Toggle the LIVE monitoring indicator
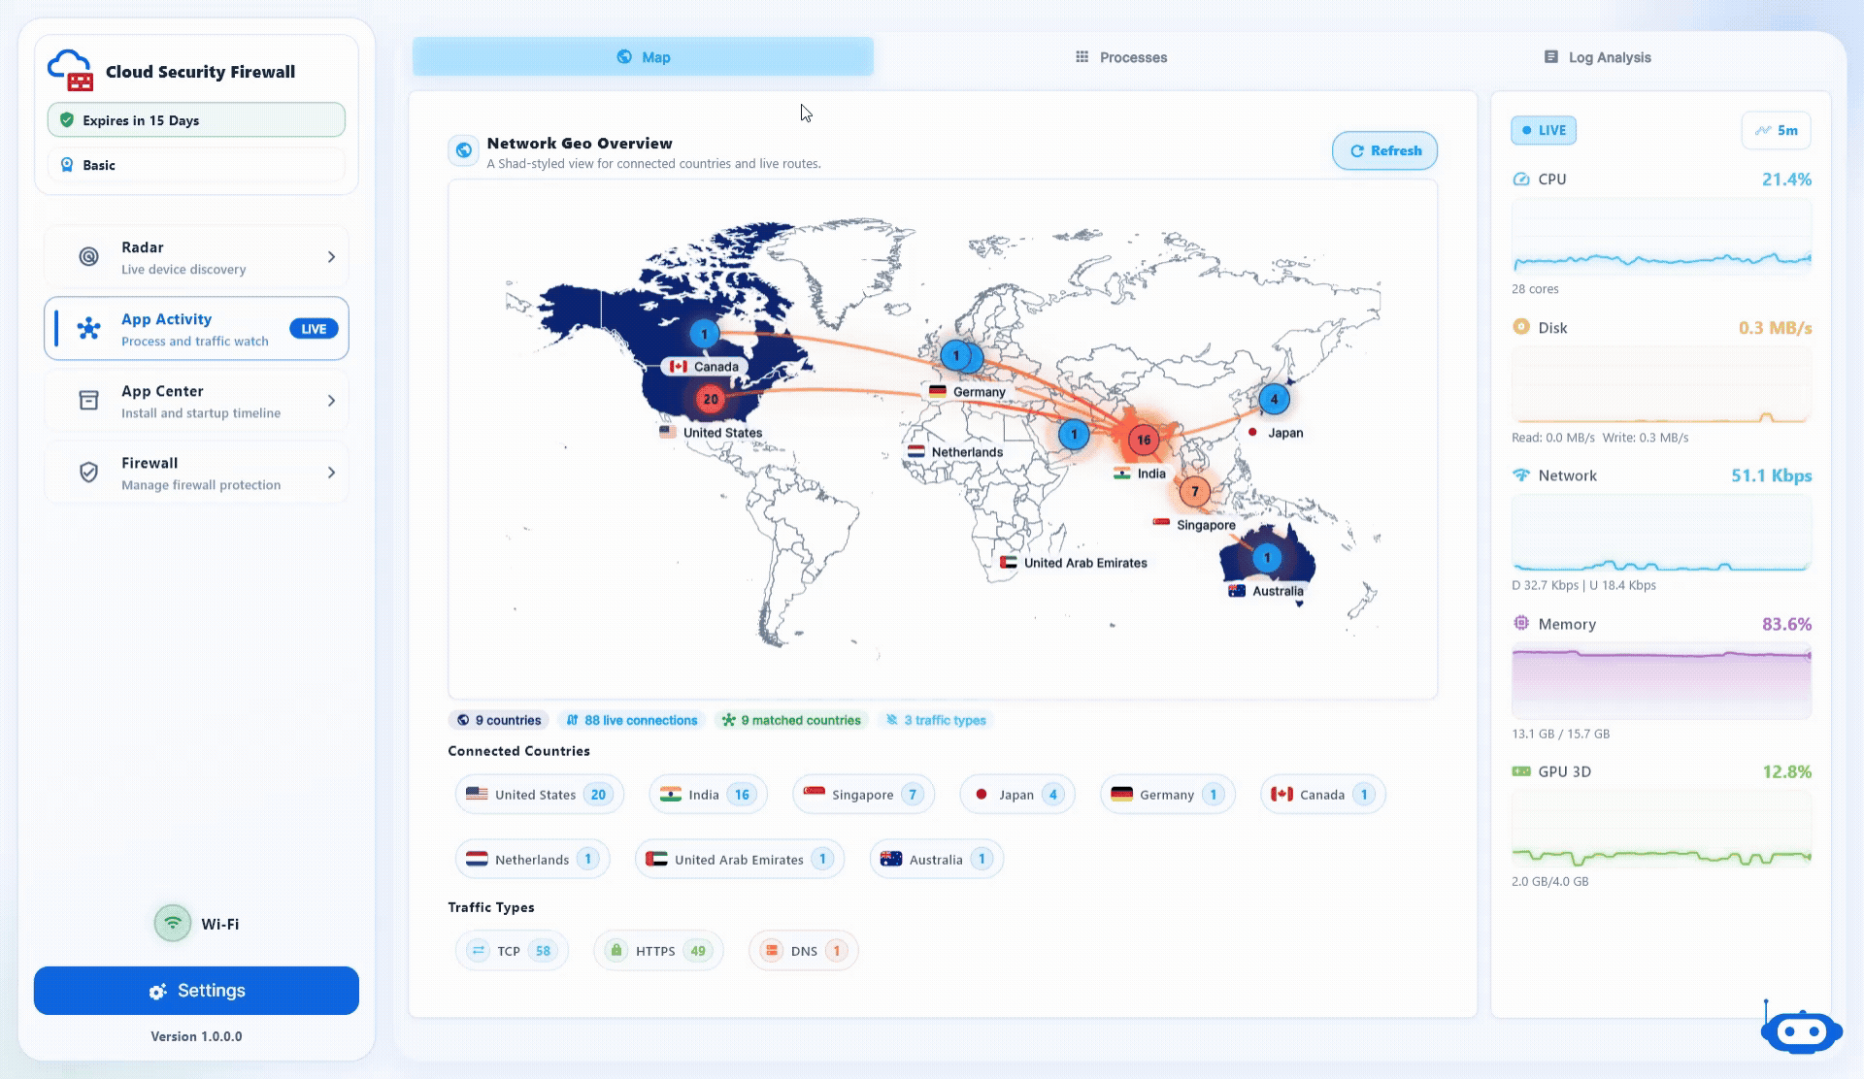 click(1544, 130)
